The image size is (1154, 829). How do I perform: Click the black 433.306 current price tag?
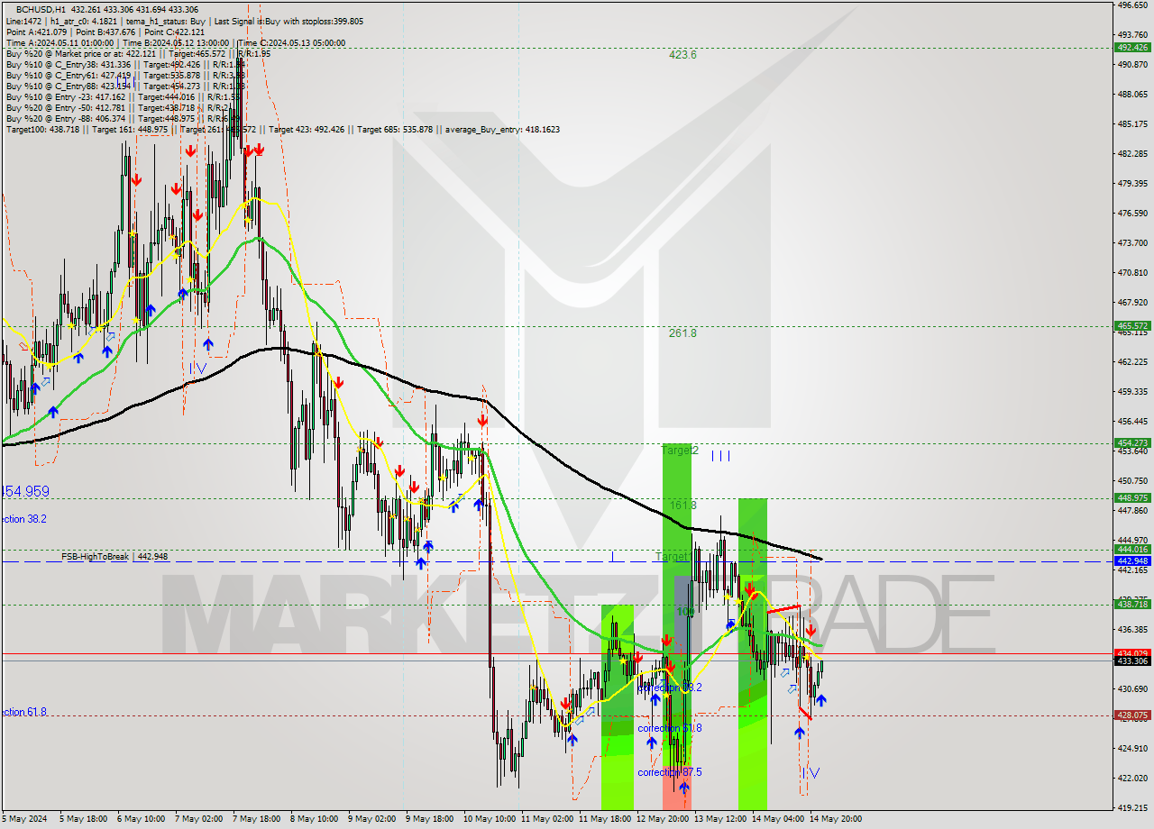coord(1132,661)
